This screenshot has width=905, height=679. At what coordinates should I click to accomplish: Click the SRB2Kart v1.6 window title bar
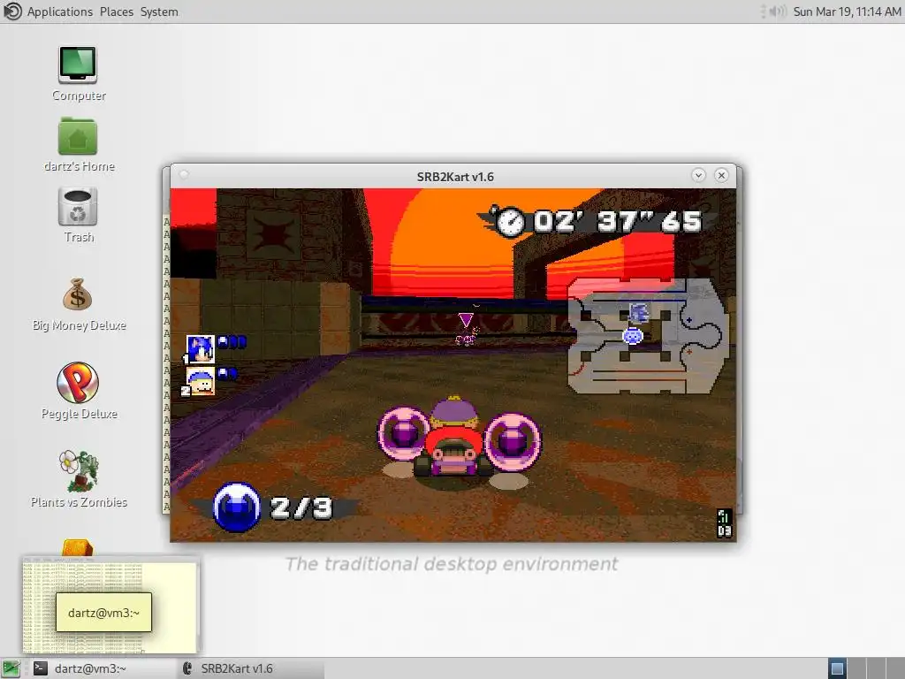[x=455, y=177]
